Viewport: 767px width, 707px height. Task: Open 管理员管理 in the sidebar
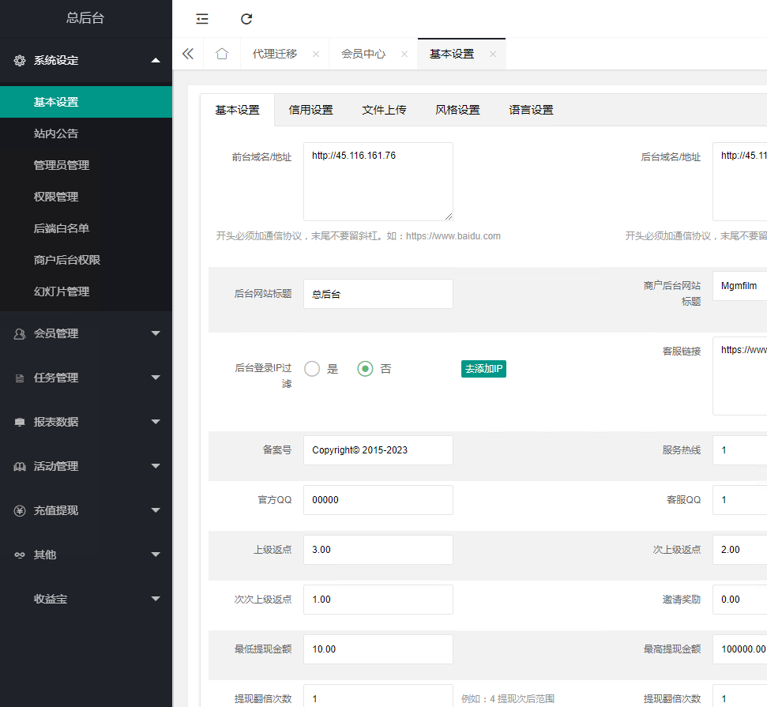click(x=62, y=165)
